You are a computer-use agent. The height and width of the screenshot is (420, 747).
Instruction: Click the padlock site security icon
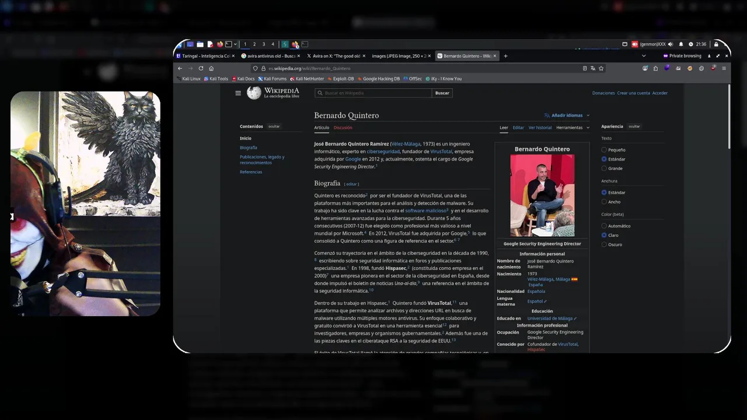tap(263, 68)
